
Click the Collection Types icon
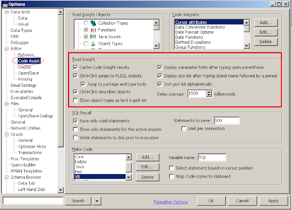pos(93,23)
